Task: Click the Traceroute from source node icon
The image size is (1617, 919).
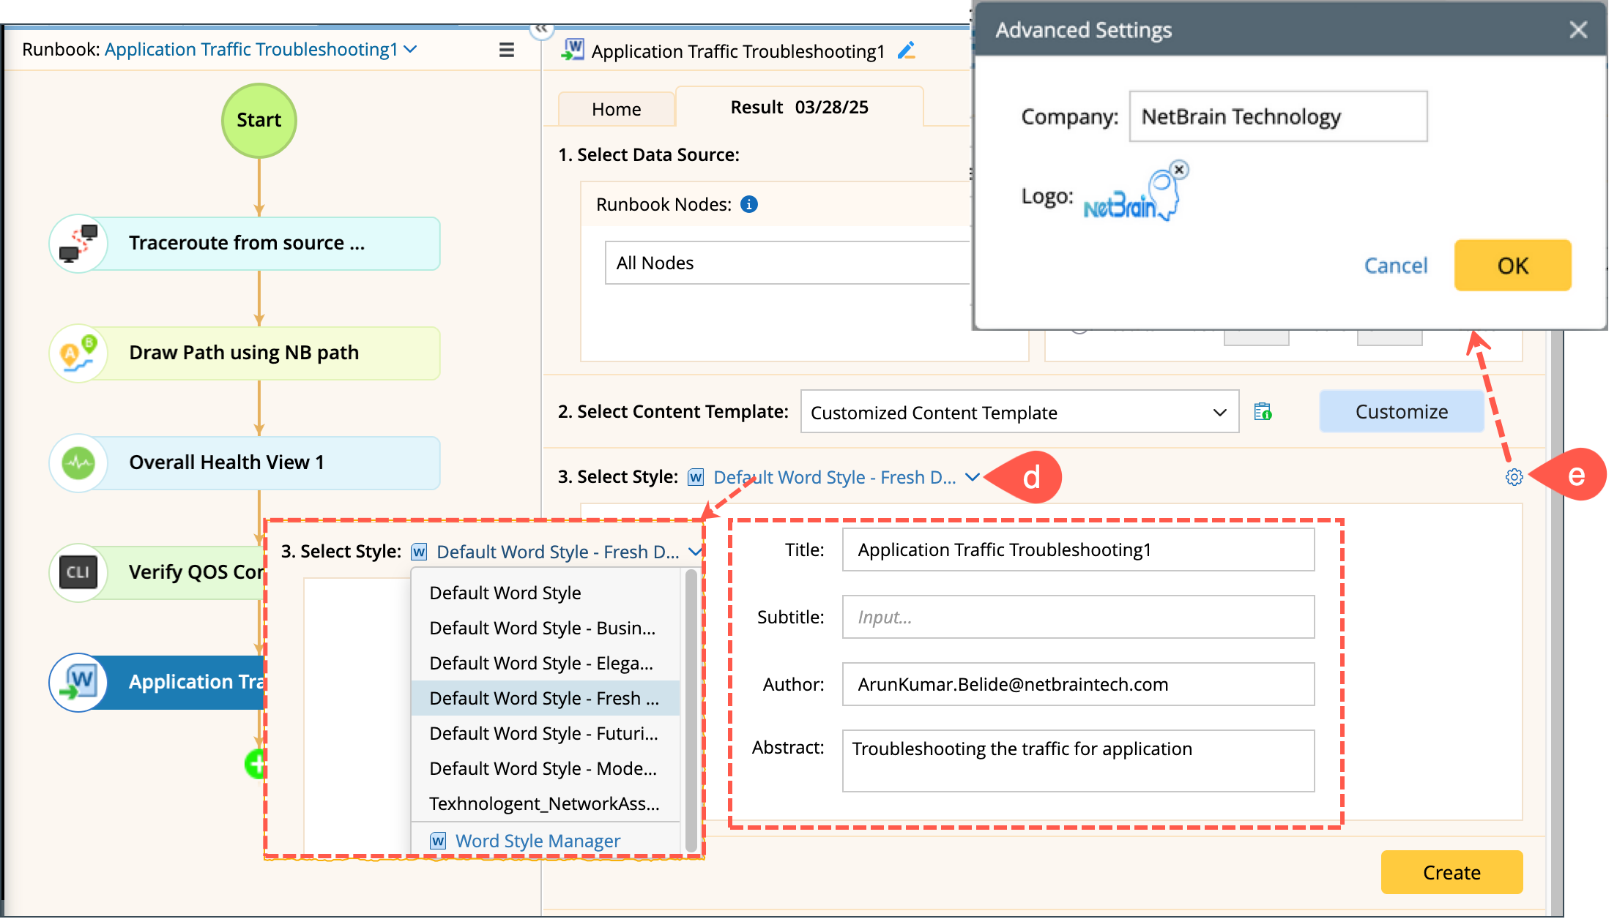Action: click(79, 243)
